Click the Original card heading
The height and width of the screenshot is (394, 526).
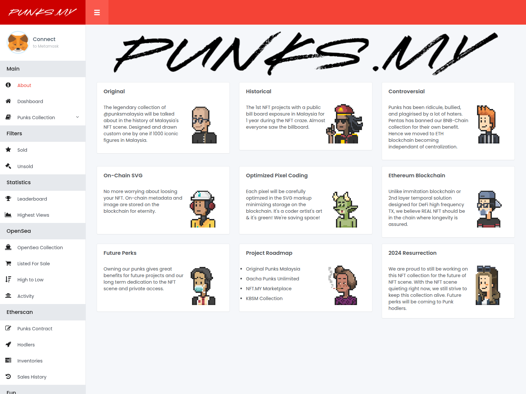tap(114, 91)
